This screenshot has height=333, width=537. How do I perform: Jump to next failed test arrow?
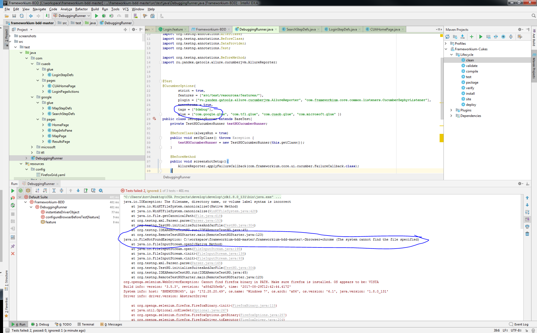click(78, 191)
